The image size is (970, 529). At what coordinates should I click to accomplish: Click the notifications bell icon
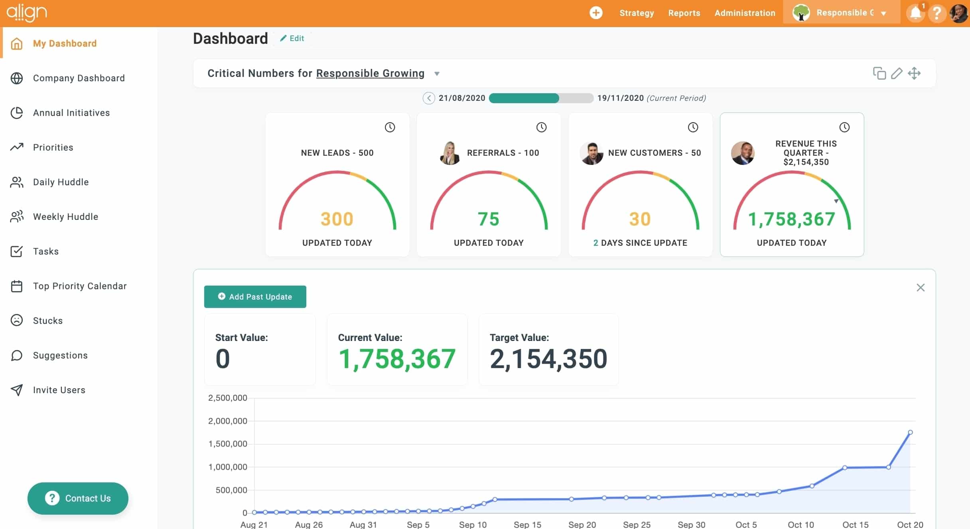915,13
